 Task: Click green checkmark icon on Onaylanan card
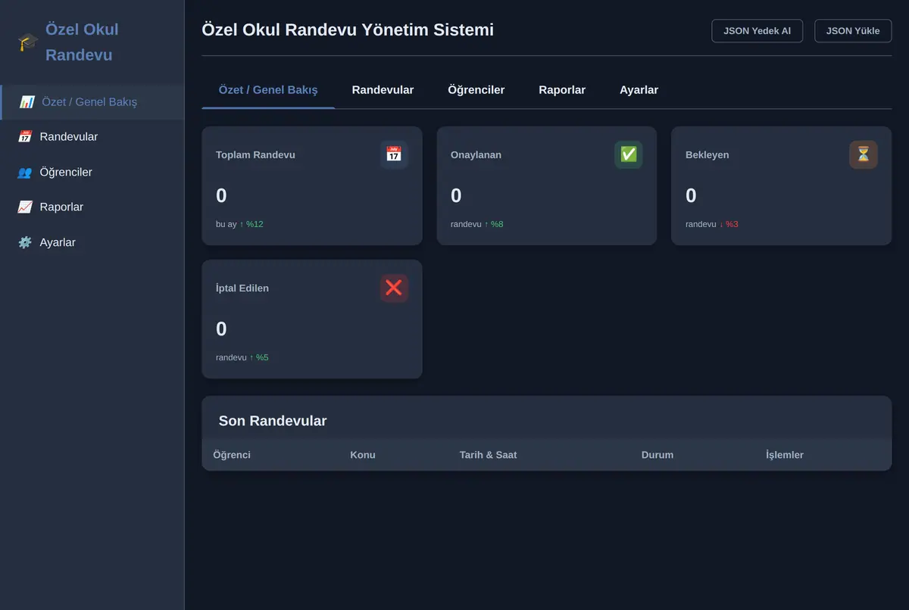click(629, 154)
